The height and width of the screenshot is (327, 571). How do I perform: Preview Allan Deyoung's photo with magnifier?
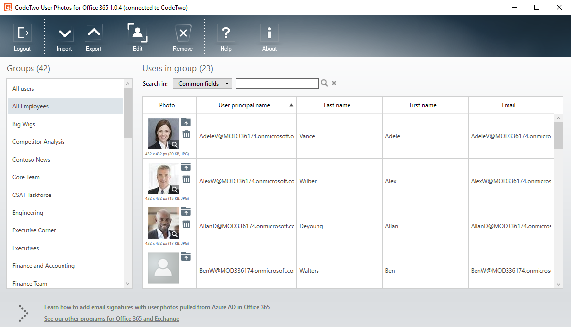pyautogui.click(x=175, y=234)
